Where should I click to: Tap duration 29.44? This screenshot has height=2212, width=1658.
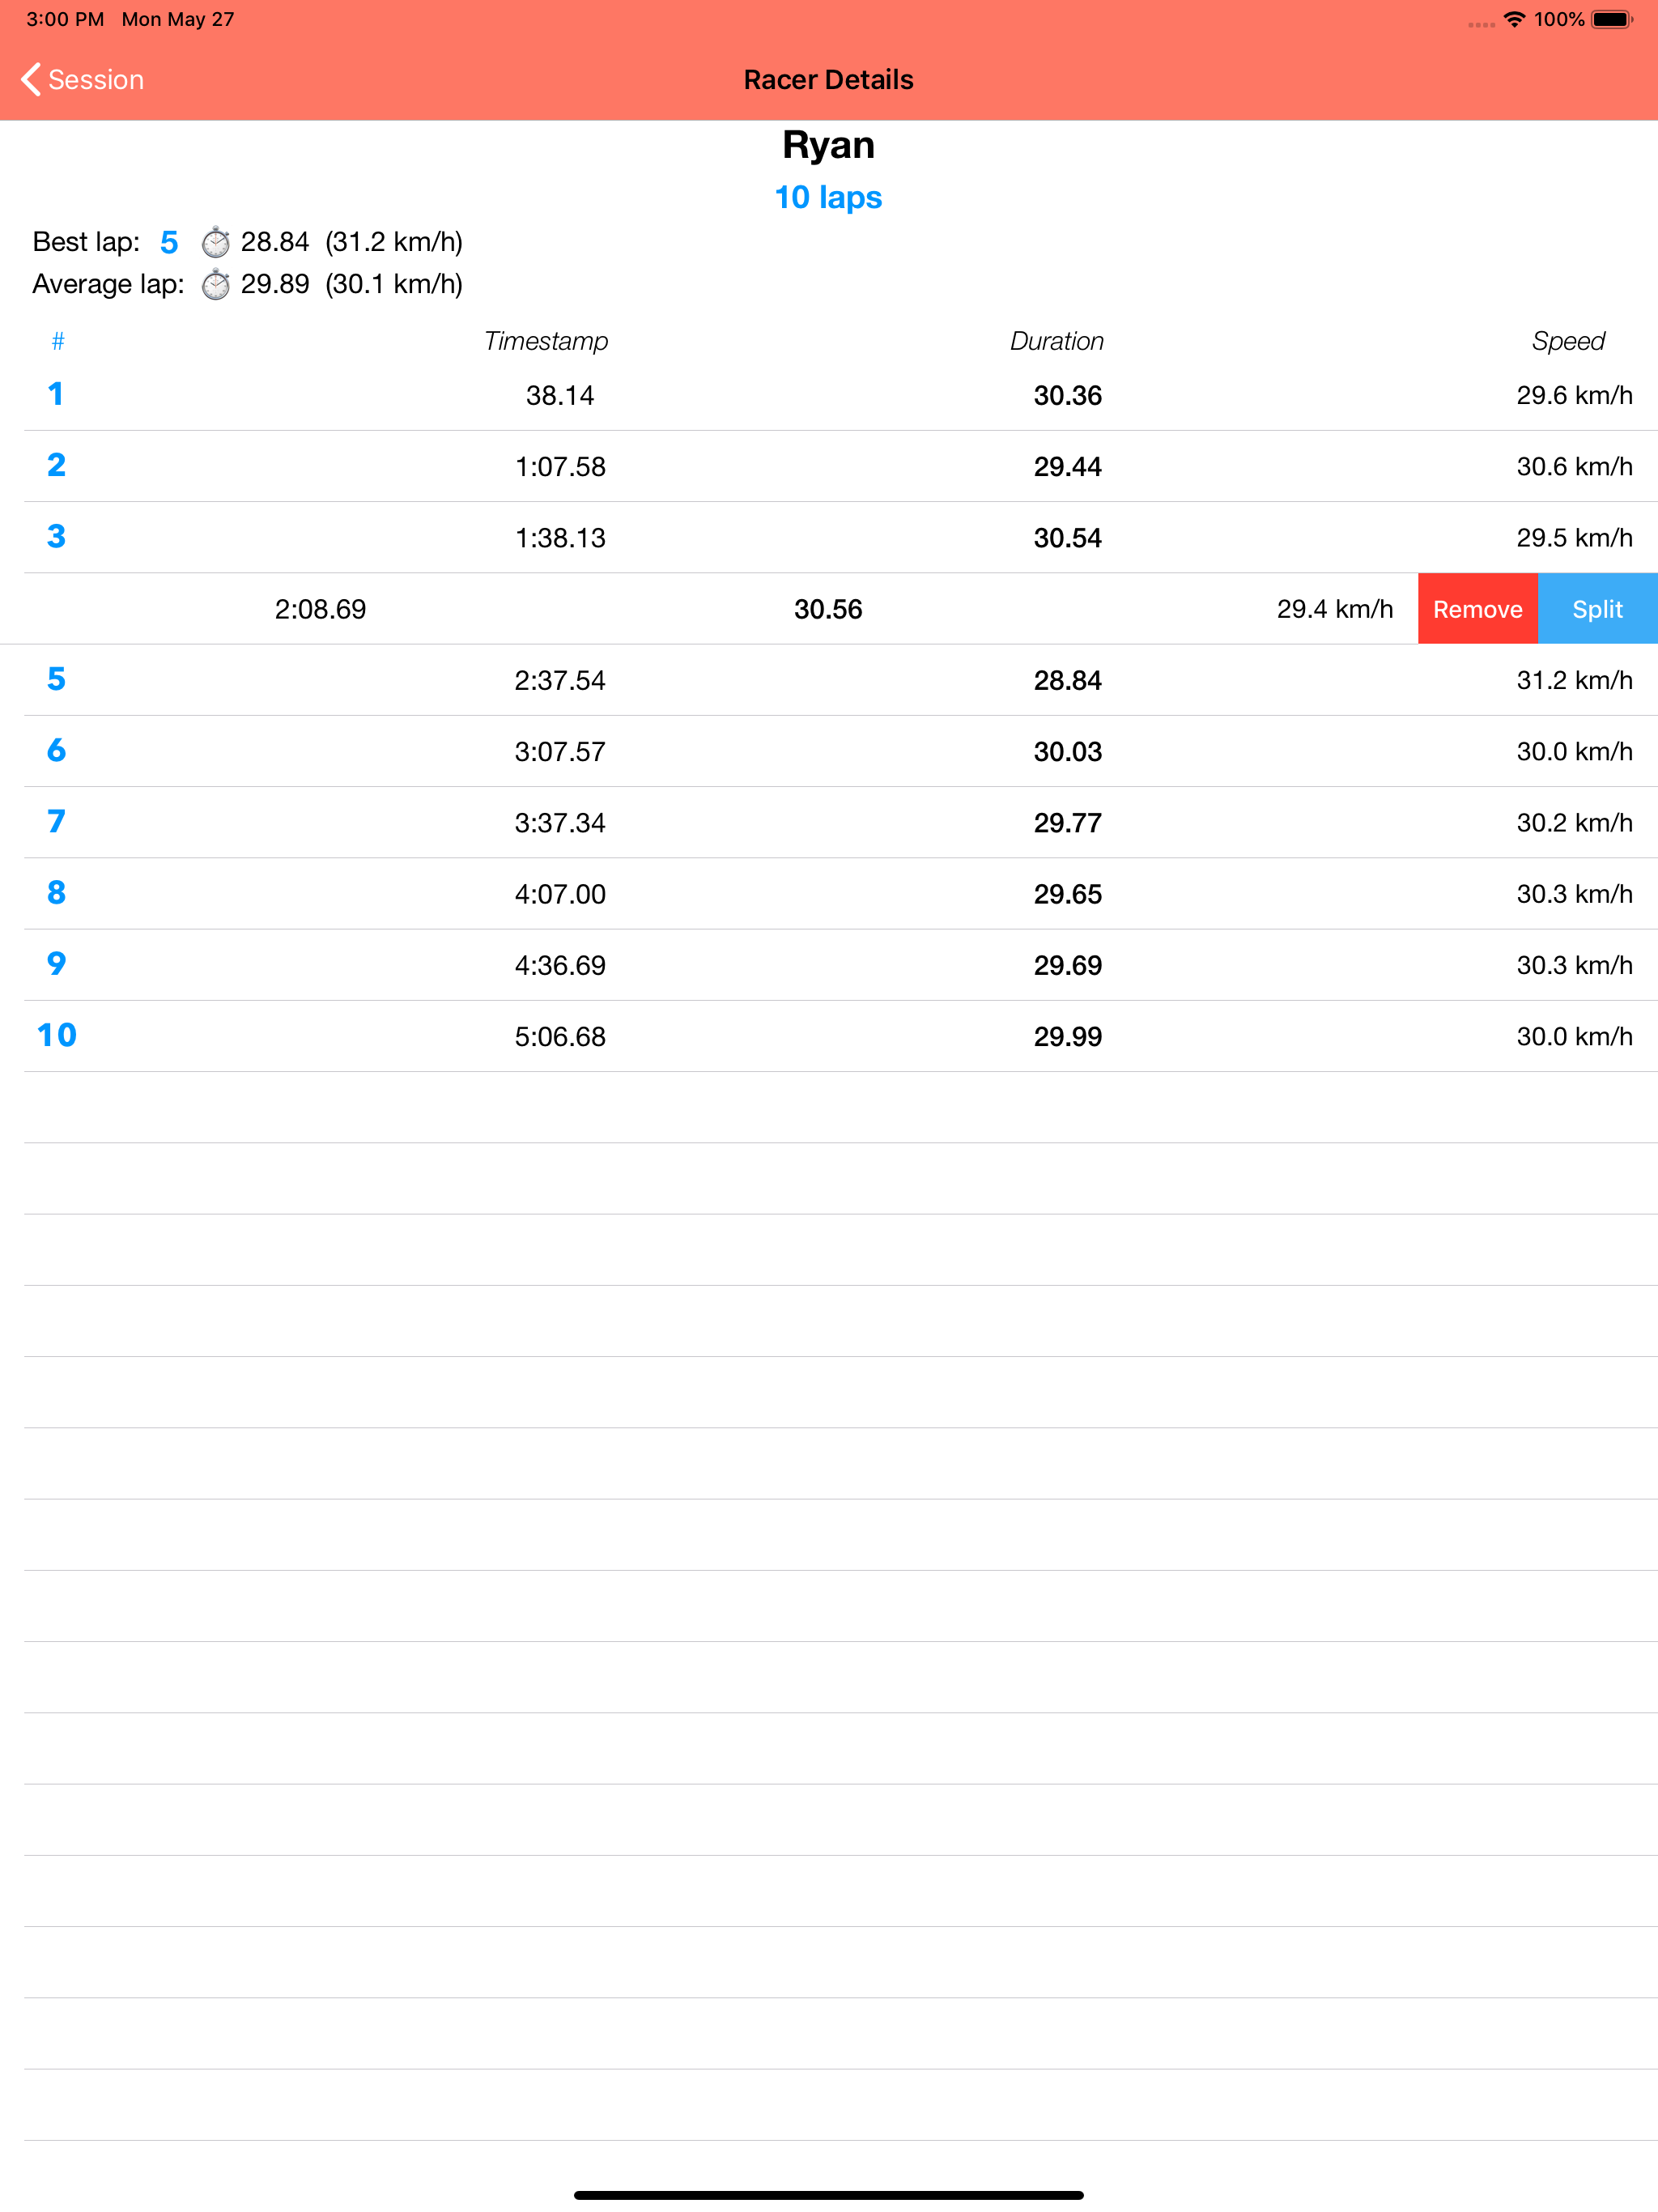pyautogui.click(x=1067, y=466)
